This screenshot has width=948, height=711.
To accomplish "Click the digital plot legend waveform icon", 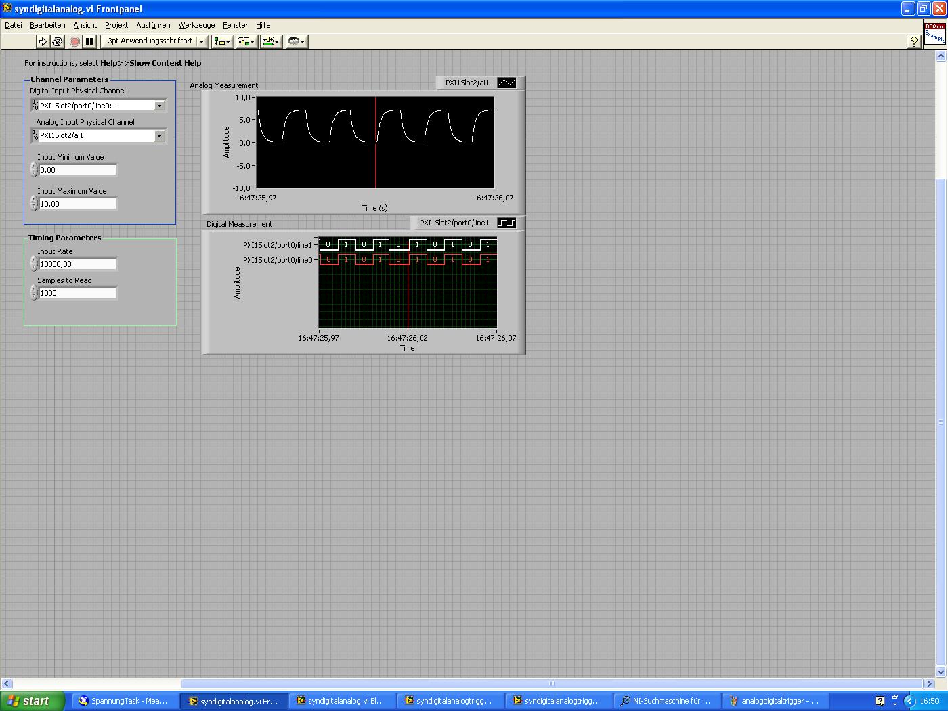I will (507, 223).
